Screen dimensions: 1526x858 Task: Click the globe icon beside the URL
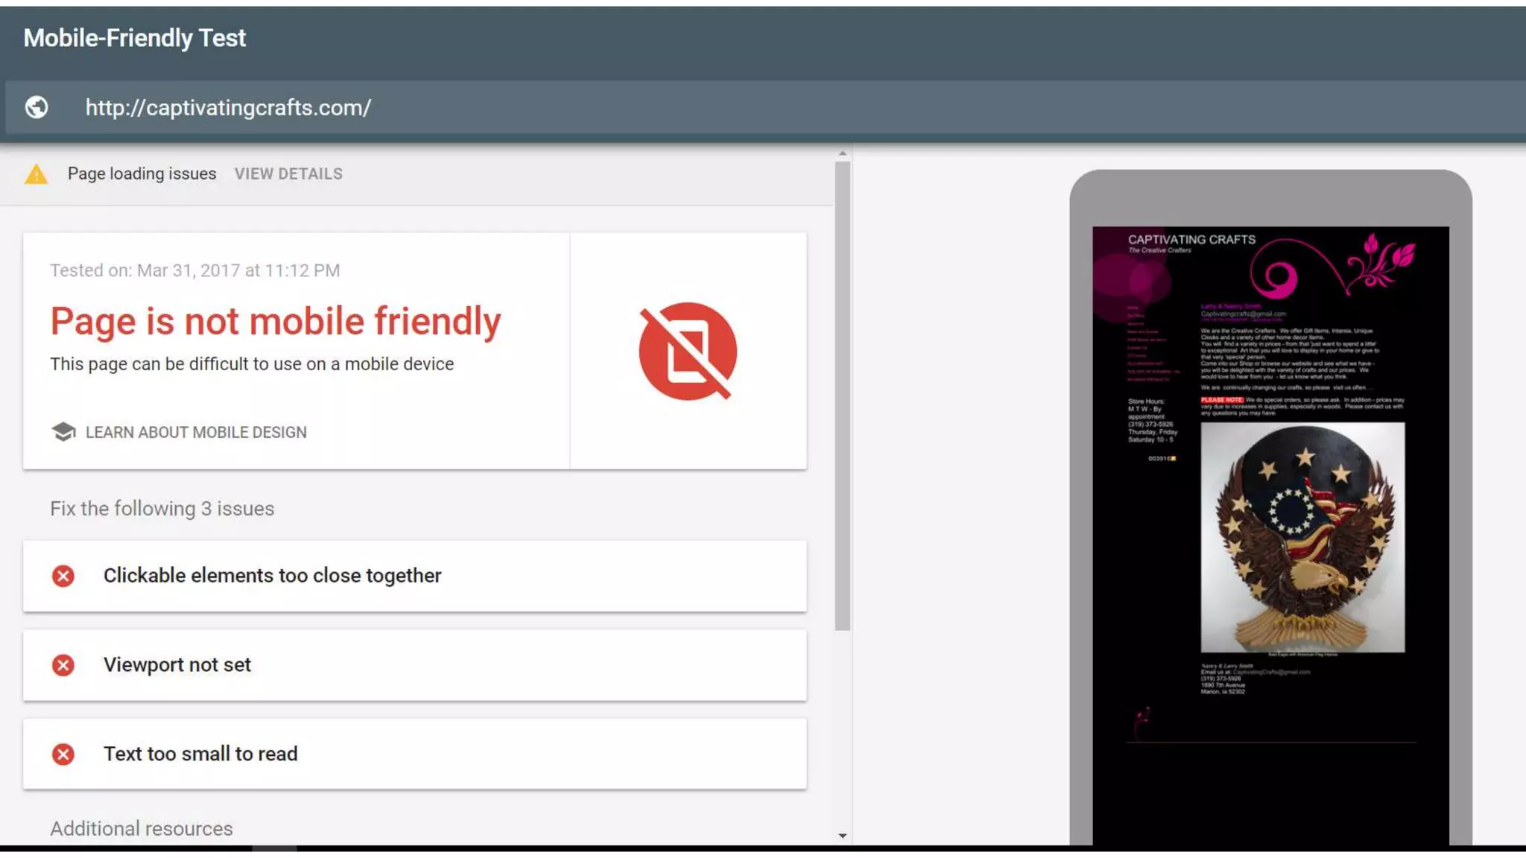click(37, 107)
